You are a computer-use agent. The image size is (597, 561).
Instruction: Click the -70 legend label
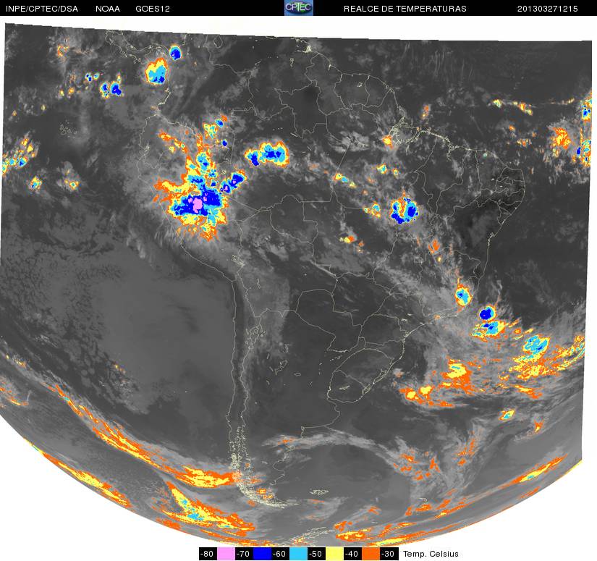(x=244, y=553)
